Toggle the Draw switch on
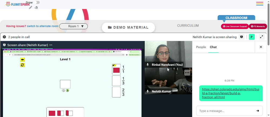 pyautogui.click(x=37, y=2)
